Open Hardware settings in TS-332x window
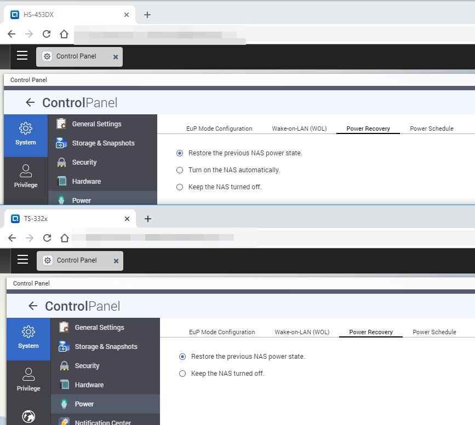 (x=89, y=385)
